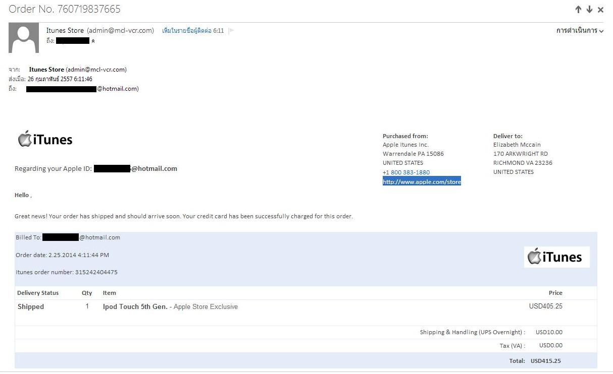The height and width of the screenshot is (374, 613).
Task: Click sender name Itunes Store in header
Action: (65, 30)
